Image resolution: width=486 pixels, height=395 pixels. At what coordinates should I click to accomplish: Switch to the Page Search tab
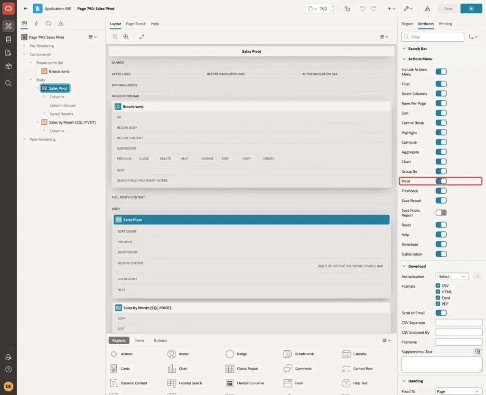136,24
